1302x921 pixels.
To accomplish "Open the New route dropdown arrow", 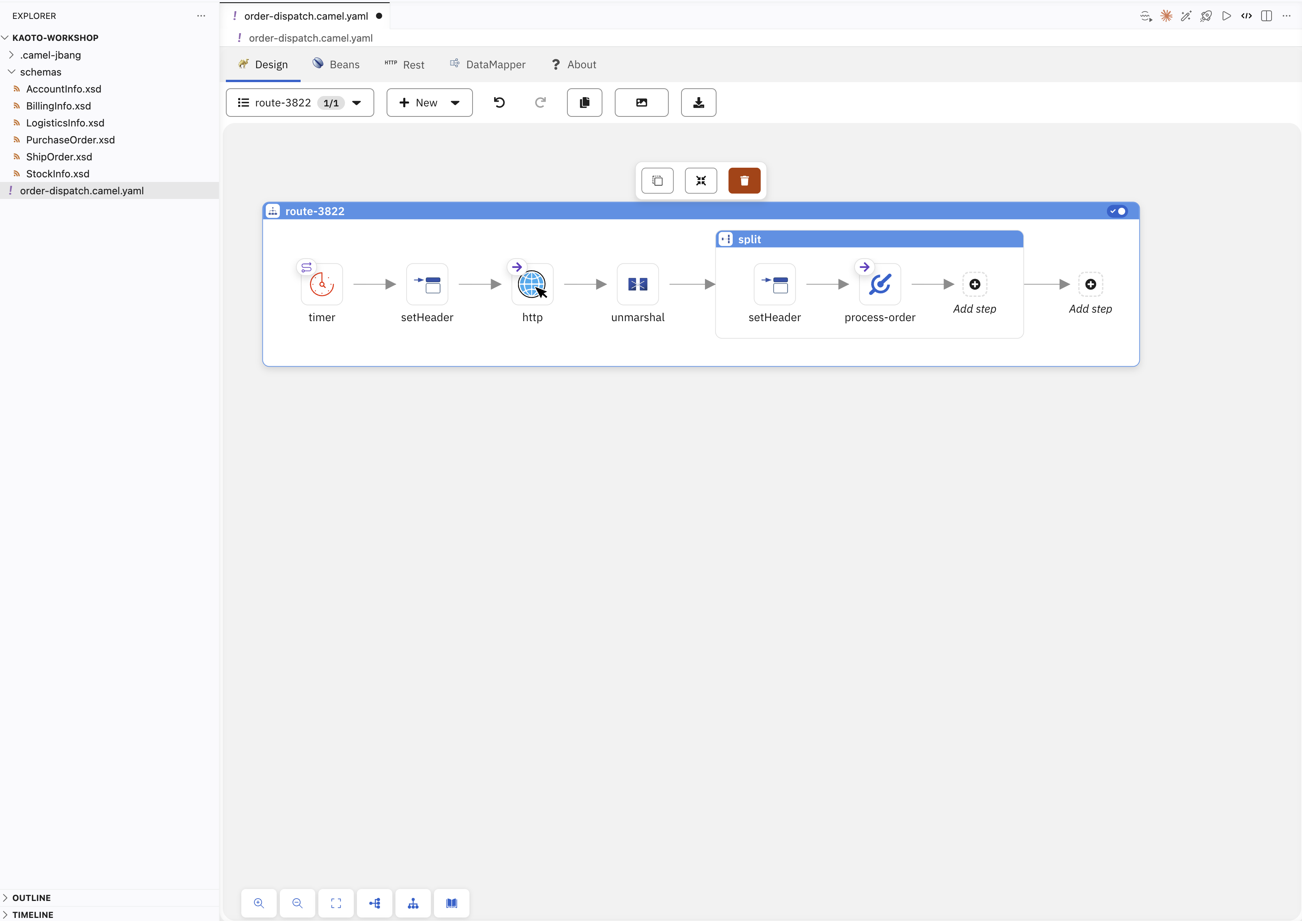I will (x=455, y=103).
